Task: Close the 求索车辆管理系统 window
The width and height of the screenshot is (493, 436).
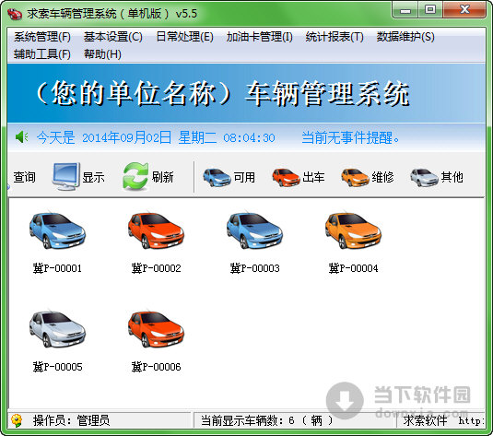Action: (464, 10)
